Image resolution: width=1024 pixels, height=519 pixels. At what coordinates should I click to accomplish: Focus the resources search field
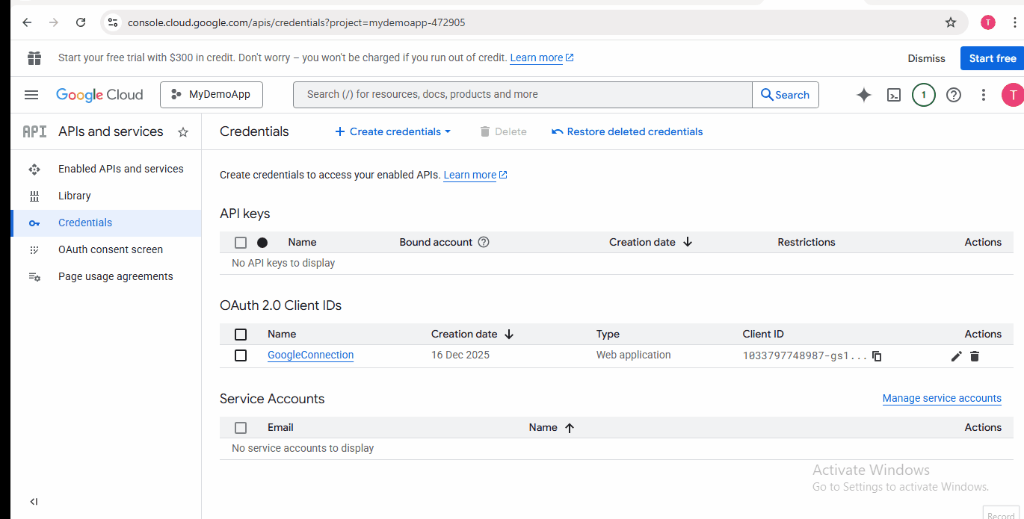[x=523, y=95]
